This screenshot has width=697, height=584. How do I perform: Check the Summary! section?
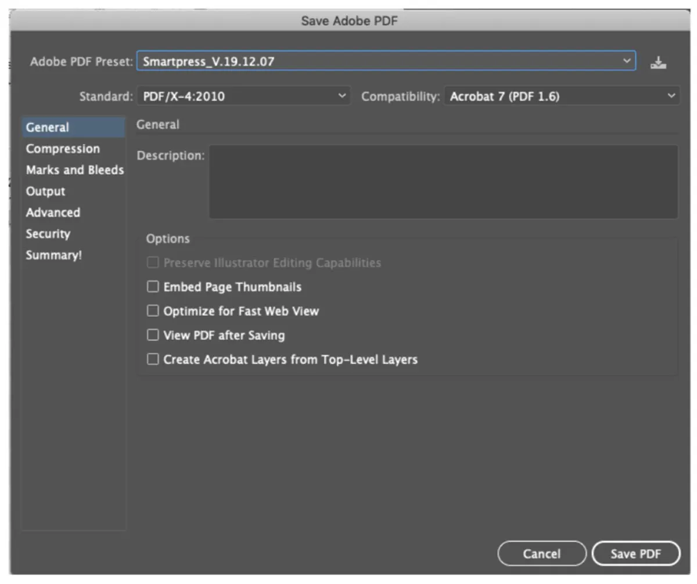[53, 255]
